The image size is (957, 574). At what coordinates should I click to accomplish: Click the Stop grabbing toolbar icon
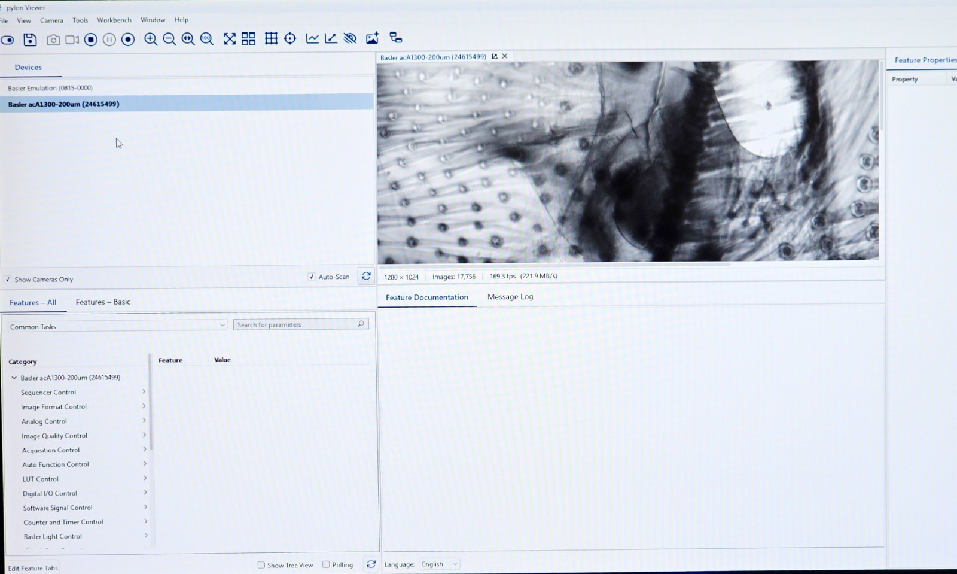click(91, 40)
